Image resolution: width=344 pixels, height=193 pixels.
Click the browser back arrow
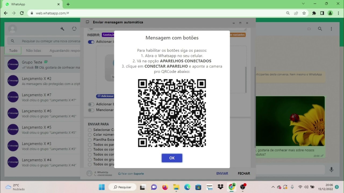tap(6, 13)
